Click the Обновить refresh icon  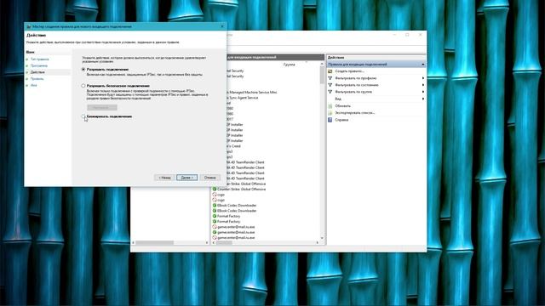click(x=330, y=105)
